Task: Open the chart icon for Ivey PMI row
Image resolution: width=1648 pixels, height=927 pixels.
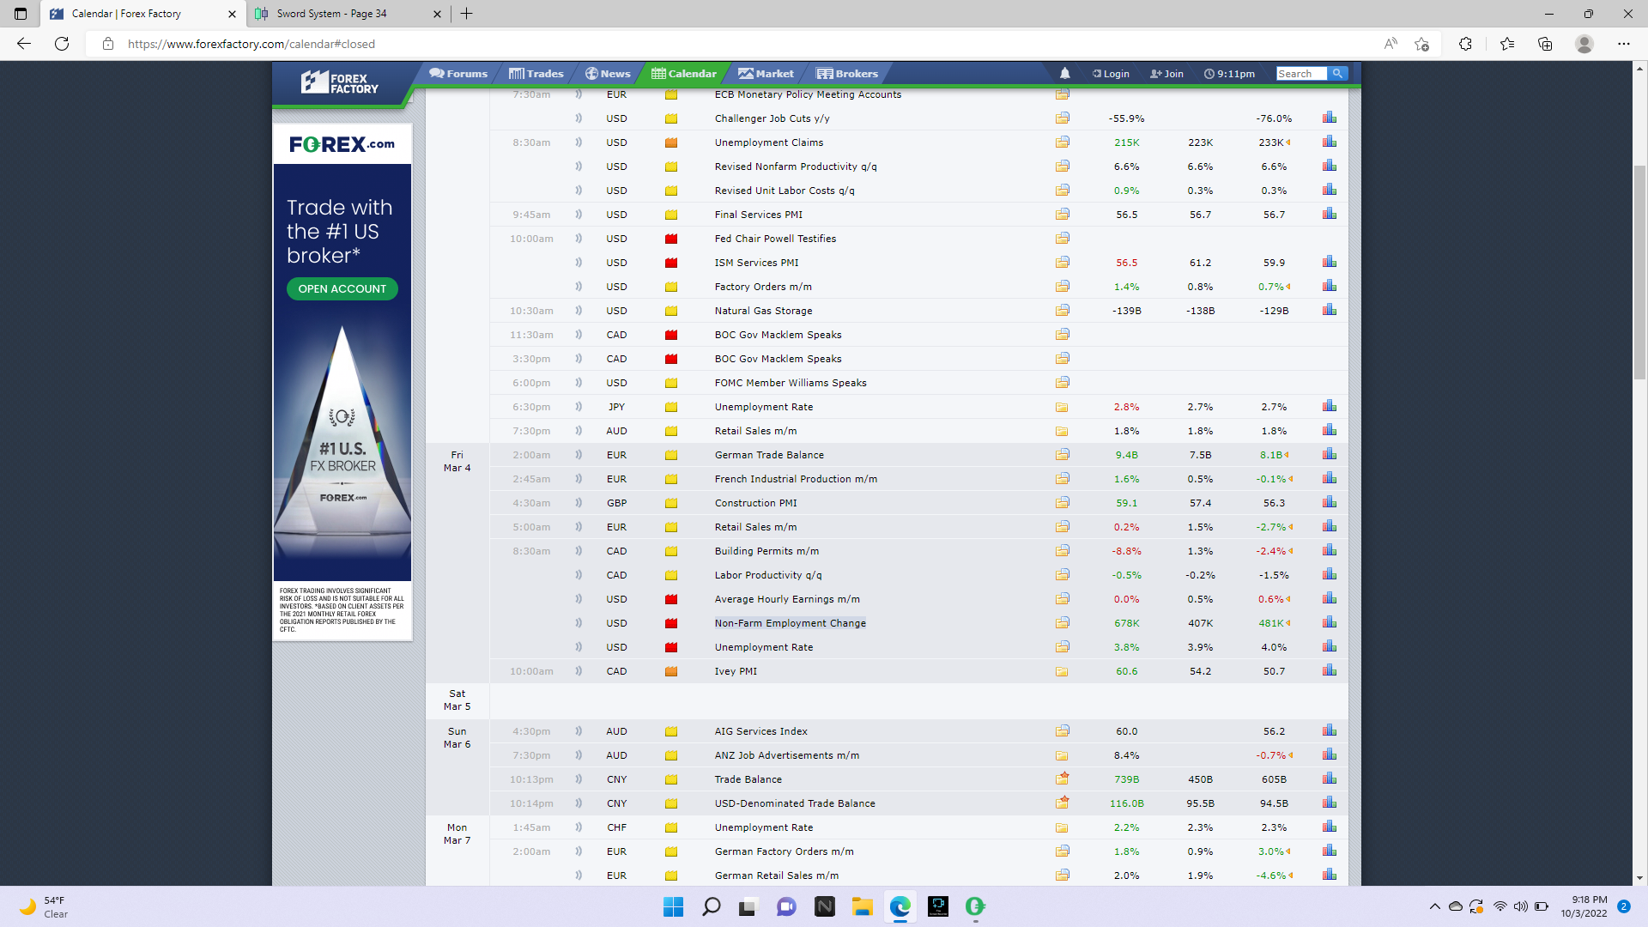Action: click(x=1330, y=670)
